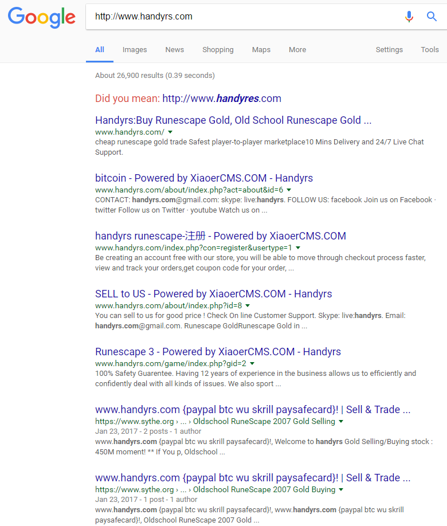Expand dropdown arrow after 'Gold Buying' breadcrumb
Screen dimensions: 447x526
[x=341, y=490]
